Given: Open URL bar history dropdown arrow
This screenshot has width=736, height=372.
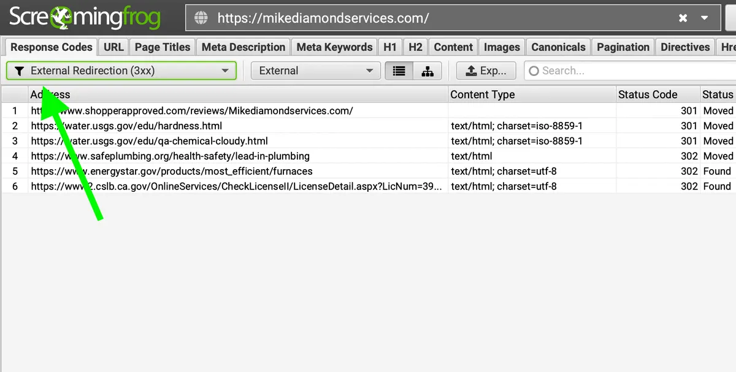Looking at the screenshot, I should [x=705, y=18].
